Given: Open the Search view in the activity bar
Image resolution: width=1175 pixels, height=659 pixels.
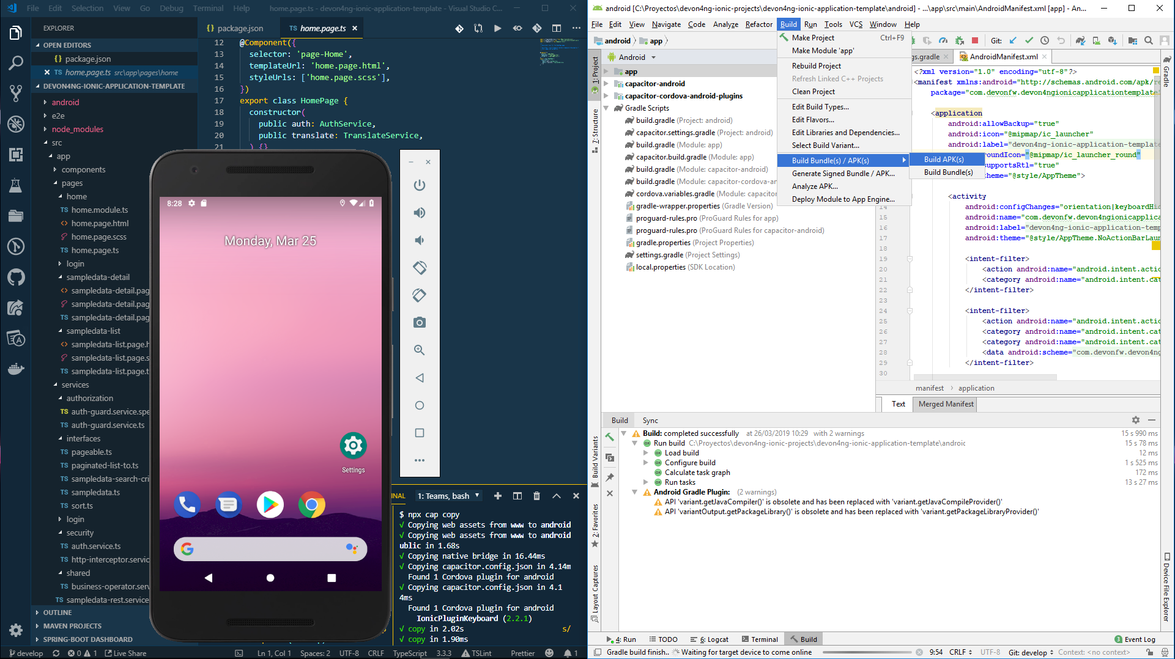Looking at the screenshot, I should pos(16,62).
